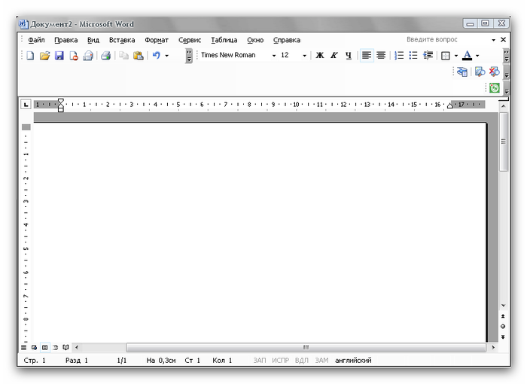This screenshot has width=527, height=384.
Task: Open the Вид menu
Action: coord(93,40)
